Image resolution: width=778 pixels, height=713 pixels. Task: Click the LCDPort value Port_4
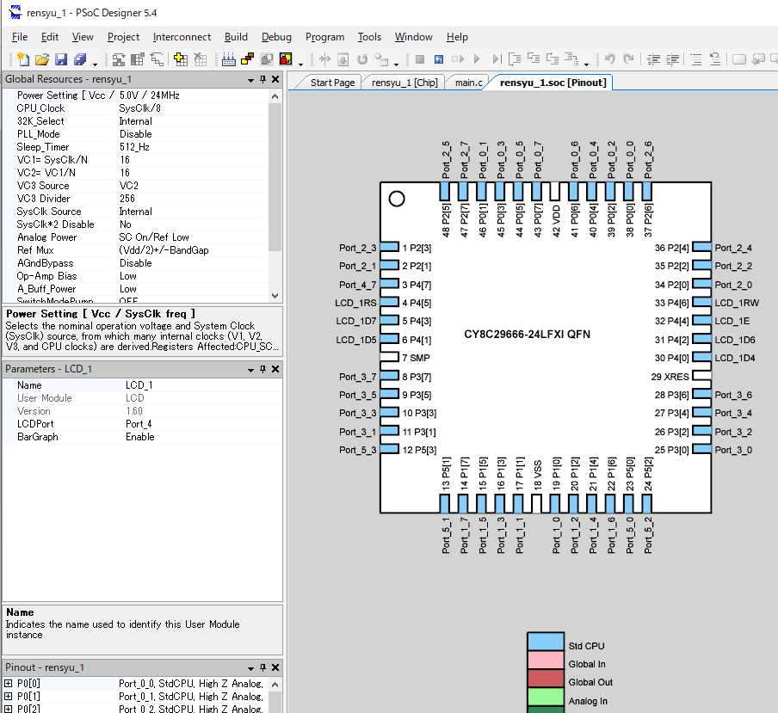[139, 424]
